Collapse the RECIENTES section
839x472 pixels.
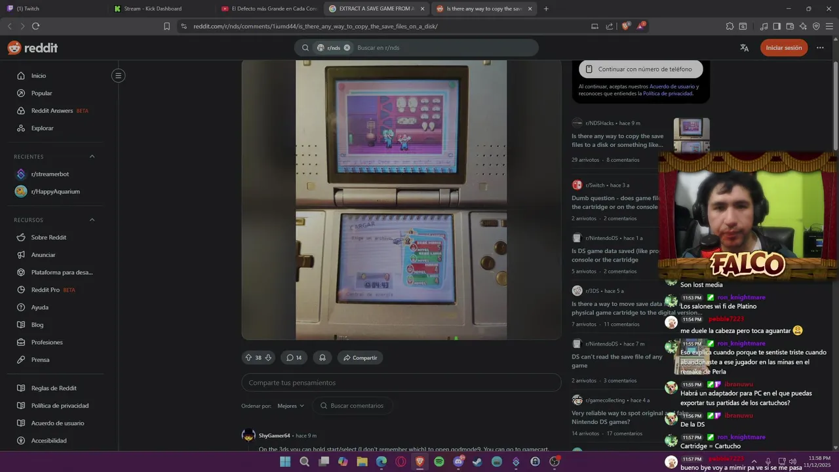pyautogui.click(x=92, y=157)
